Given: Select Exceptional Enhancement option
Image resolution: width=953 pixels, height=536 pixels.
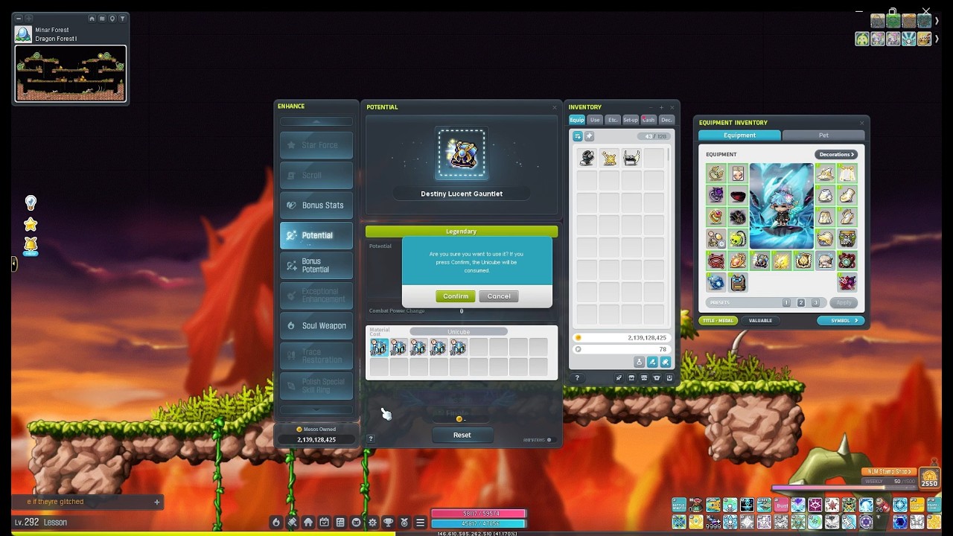Looking at the screenshot, I should click(316, 296).
